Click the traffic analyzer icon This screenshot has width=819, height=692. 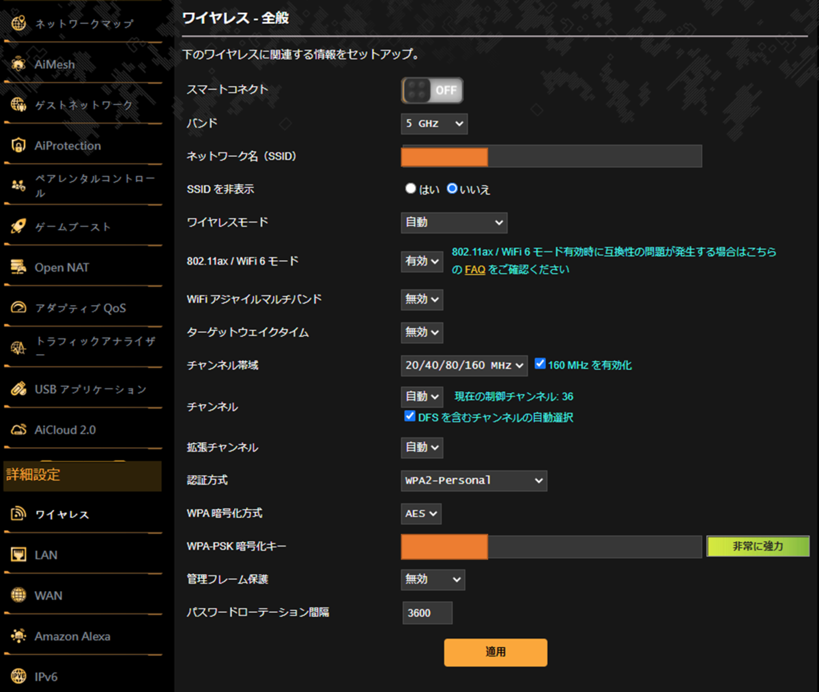pos(18,348)
